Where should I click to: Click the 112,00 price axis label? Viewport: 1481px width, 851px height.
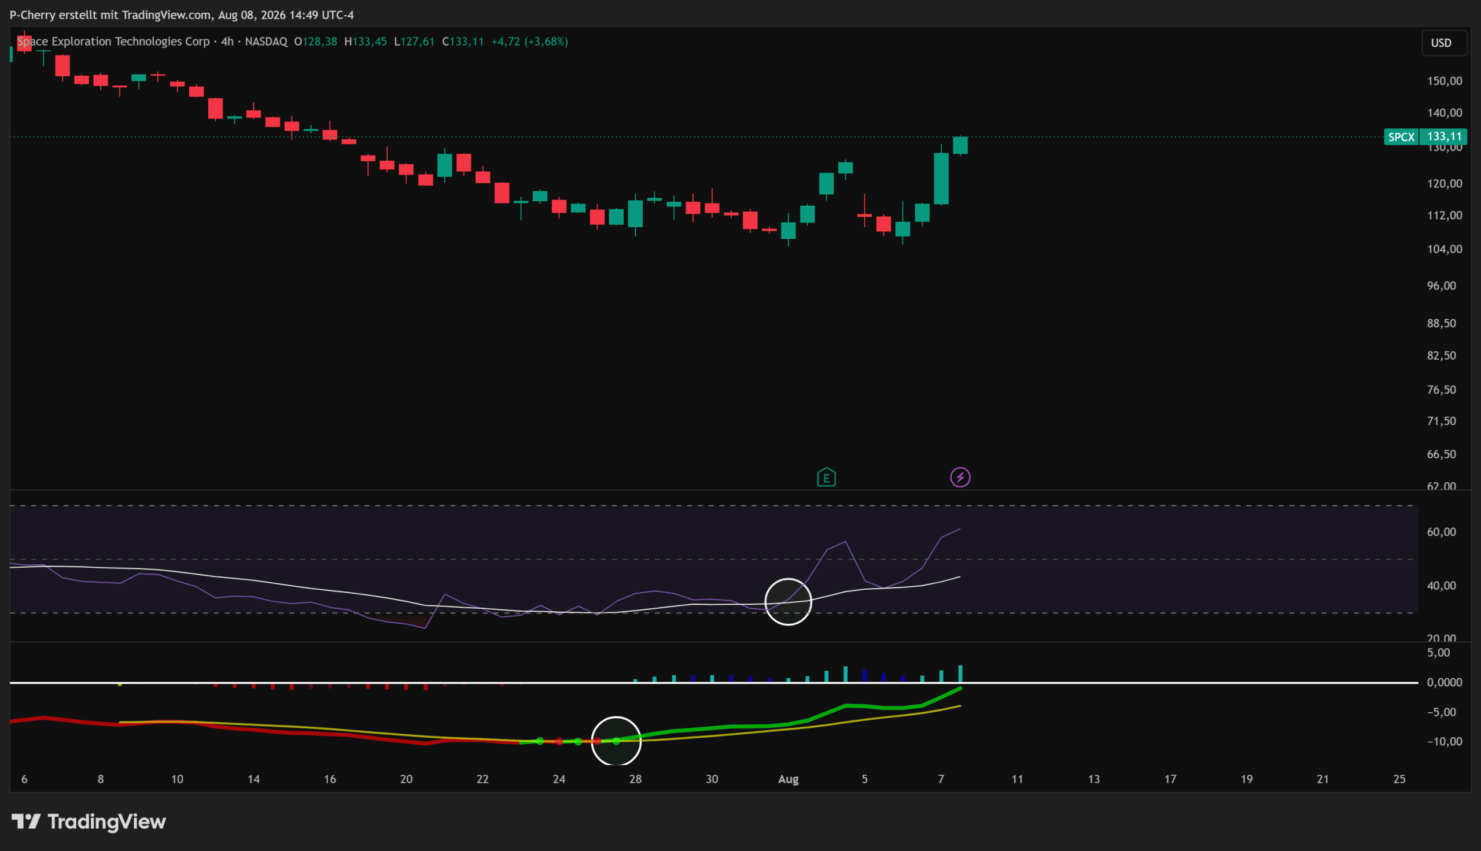(x=1444, y=216)
